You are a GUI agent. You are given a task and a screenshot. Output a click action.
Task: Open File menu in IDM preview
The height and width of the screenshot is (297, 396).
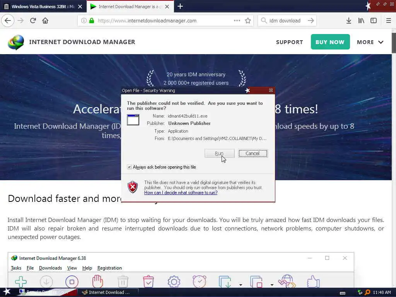[30, 268]
